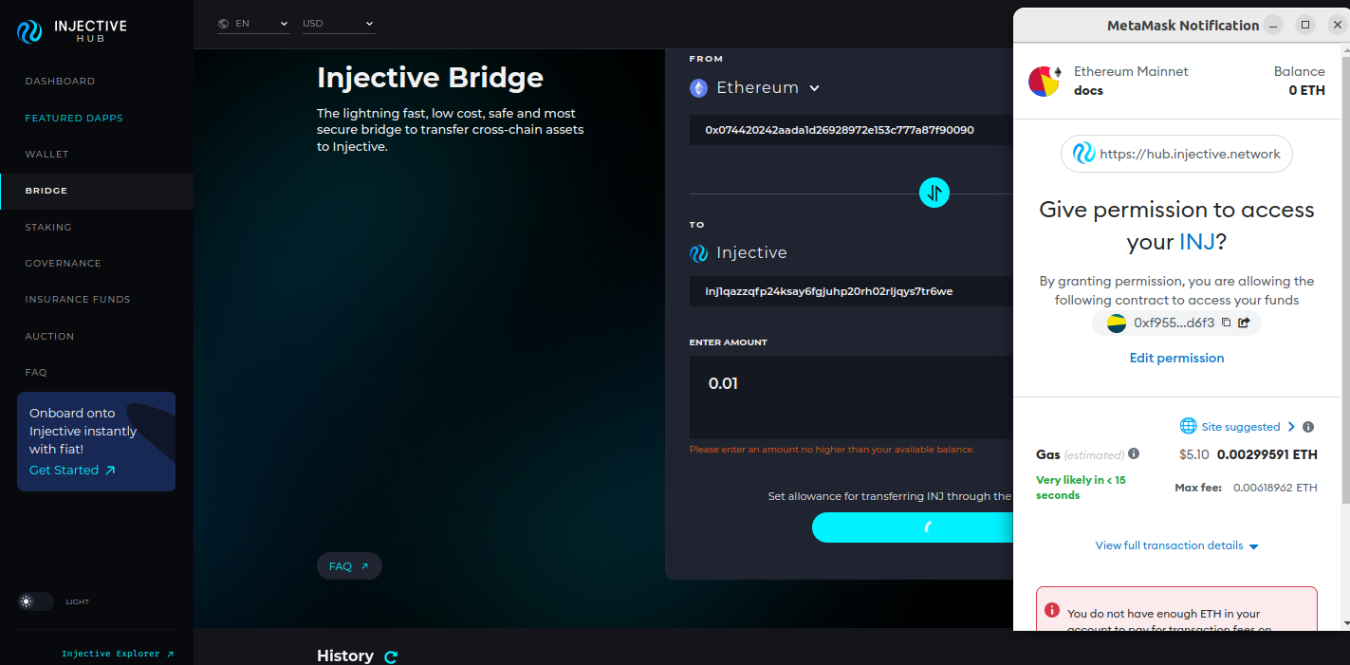Image resolution: width=1350 pixels, height=665 pixels.
Task: Open the EN language dropdown
Action: tap(253, 24)
